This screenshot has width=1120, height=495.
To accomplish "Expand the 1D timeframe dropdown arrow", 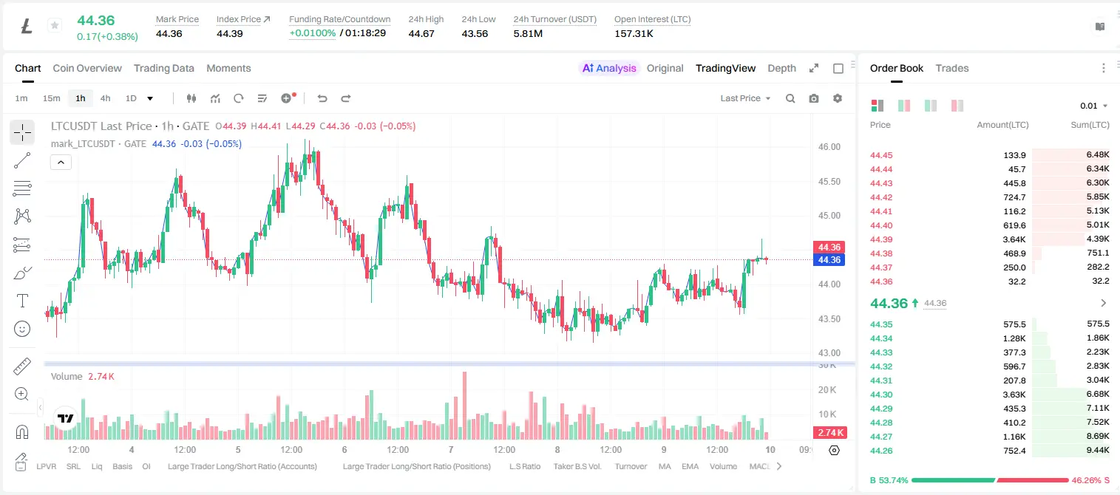I will point(150,98).
